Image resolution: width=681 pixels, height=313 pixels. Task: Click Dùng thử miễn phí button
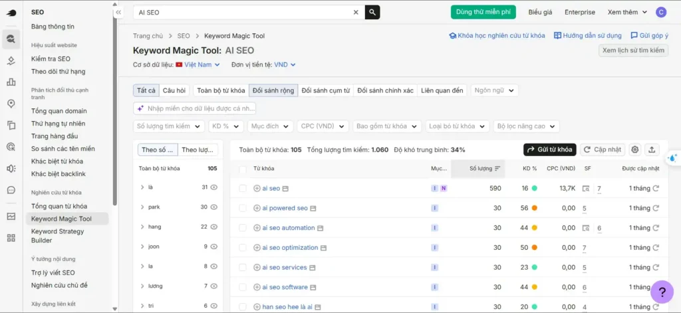(483, 12)
